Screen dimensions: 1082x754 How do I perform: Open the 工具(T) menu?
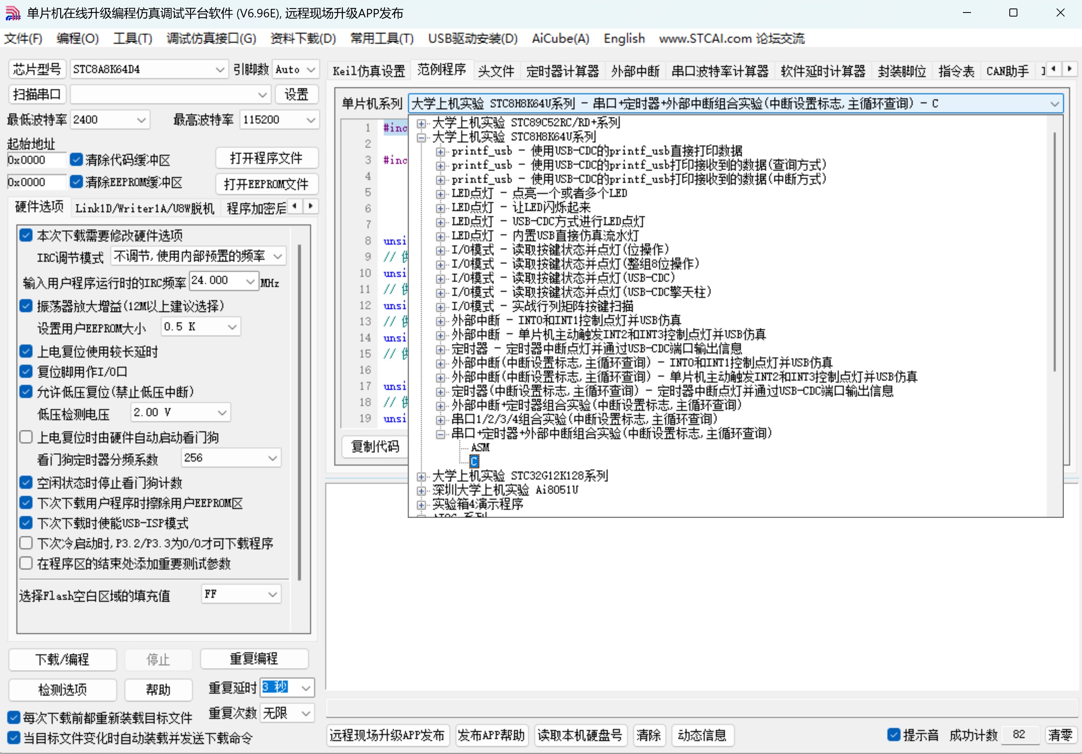pyautogui.click(x=132, y=39)
